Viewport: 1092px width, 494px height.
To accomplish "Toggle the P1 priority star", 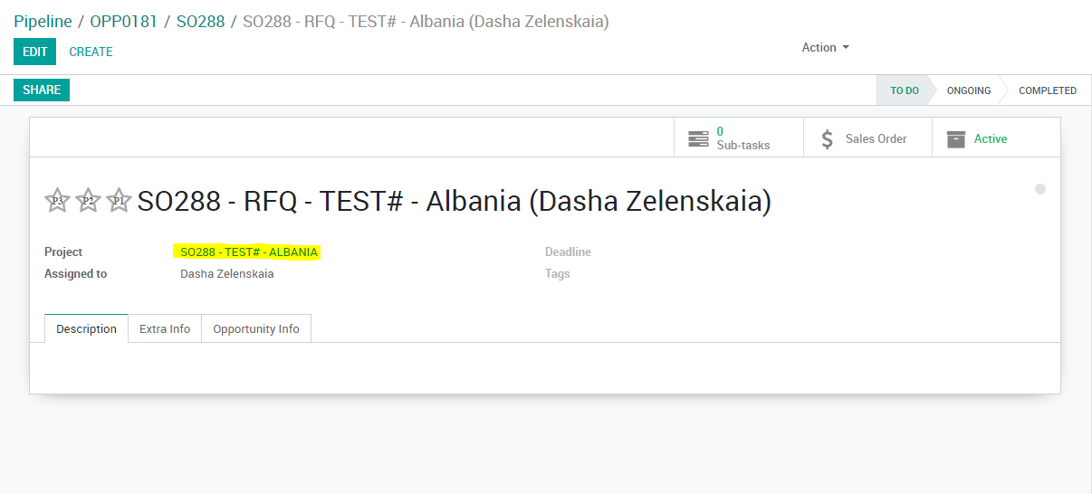I will point(119,200).
